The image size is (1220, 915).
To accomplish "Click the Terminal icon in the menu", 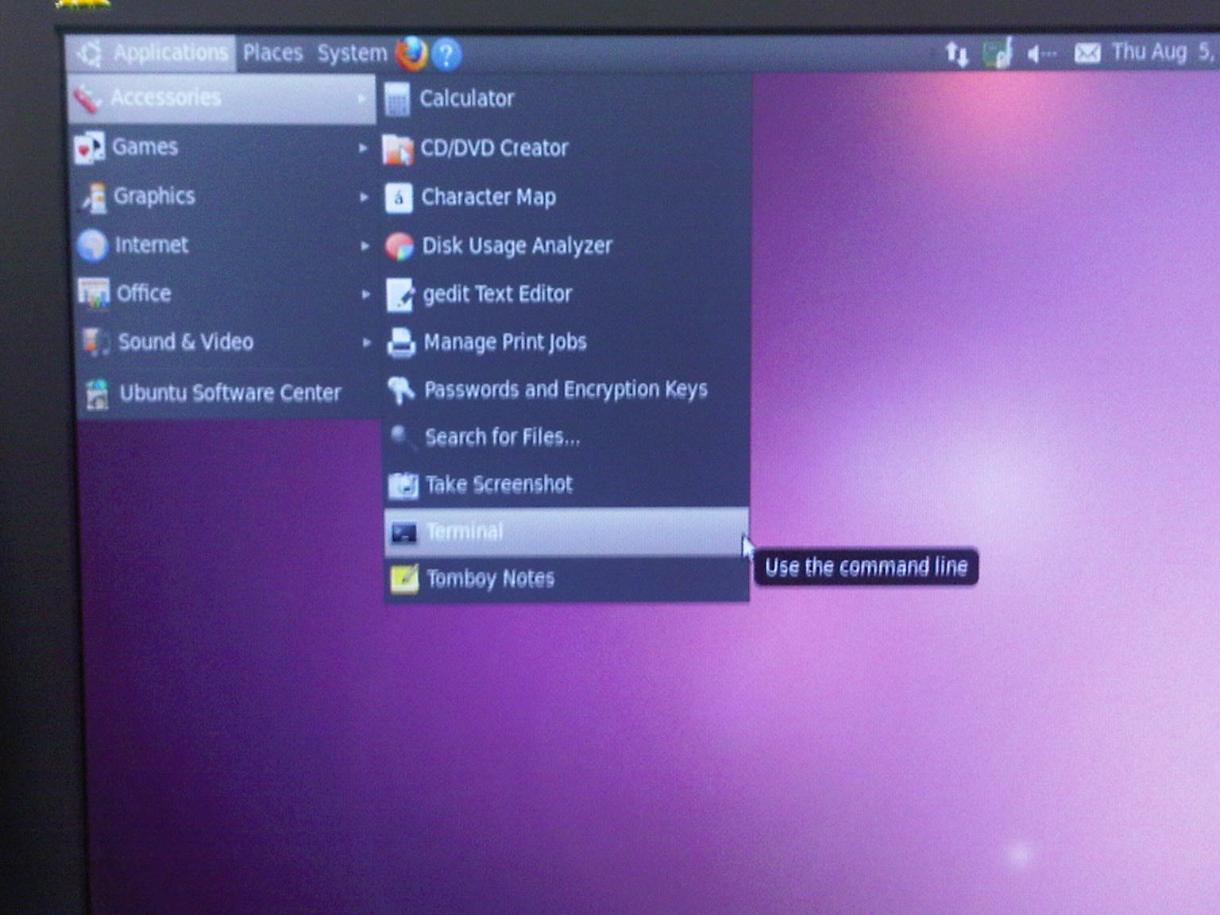I will [x=403, y=532].
